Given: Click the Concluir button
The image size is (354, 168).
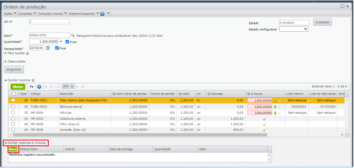Looking at the screenshot, I should [x=322, y=22].
